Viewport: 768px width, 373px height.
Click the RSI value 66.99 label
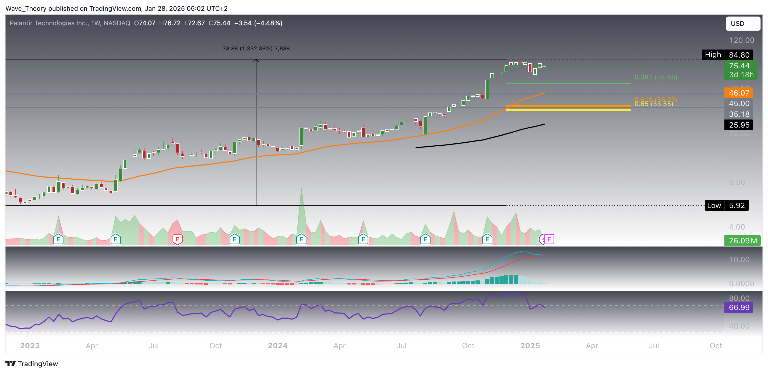(739, 307)
